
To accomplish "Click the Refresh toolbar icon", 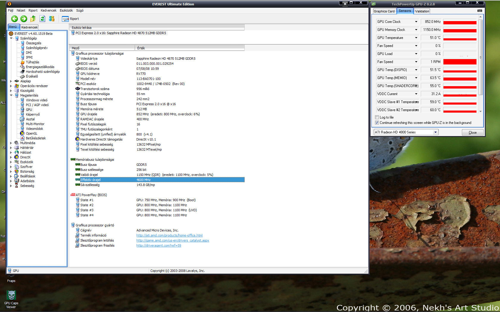I will (42, 19).
